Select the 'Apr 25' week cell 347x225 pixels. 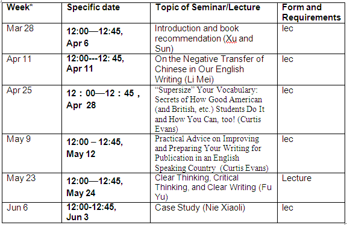(x=32, y=109)
